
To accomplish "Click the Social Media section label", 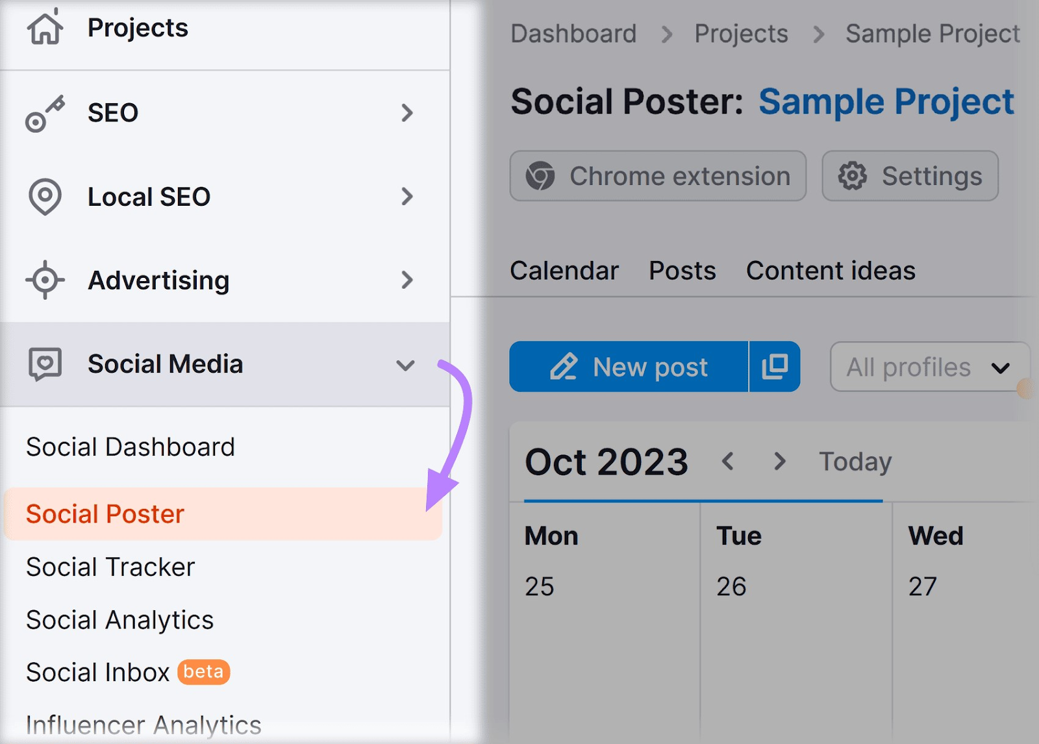I will click(166, 364).
